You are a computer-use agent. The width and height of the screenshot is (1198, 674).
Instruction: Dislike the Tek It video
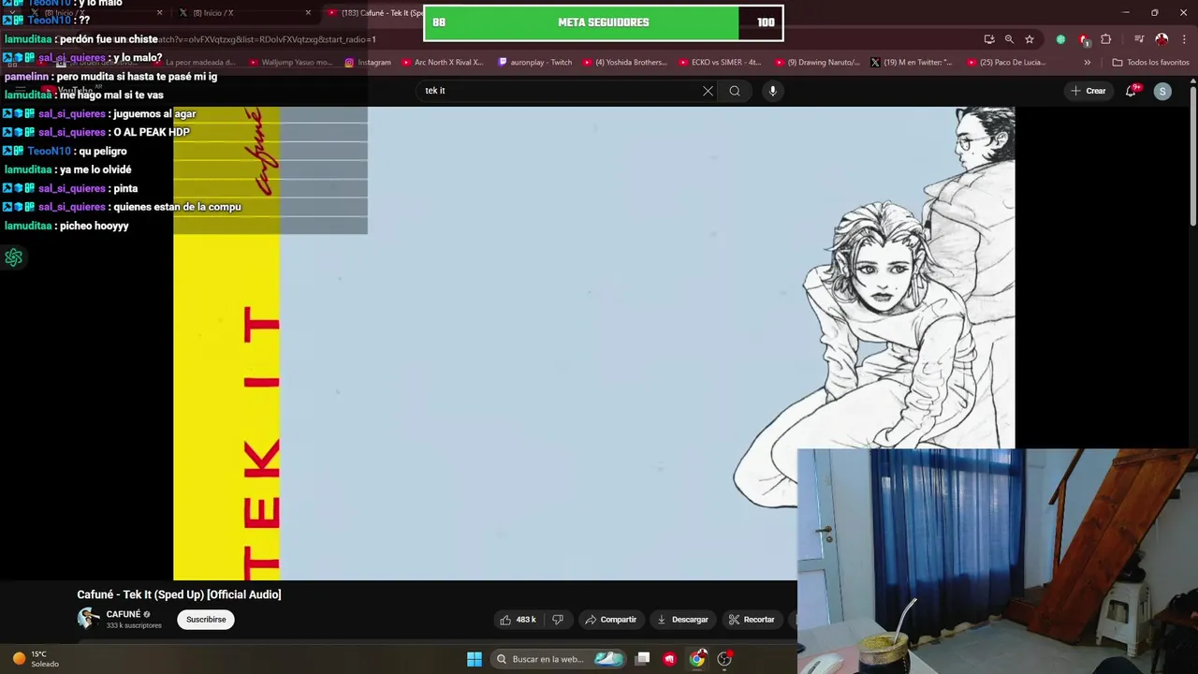pos(558,620)
